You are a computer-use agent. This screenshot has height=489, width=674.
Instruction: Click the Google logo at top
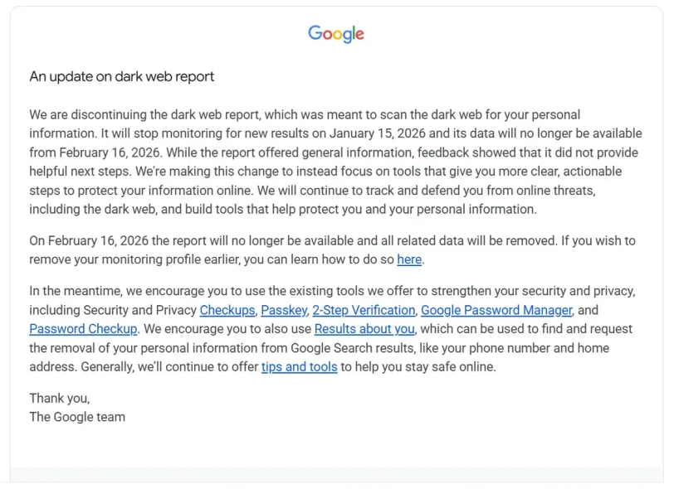point(335,34)
